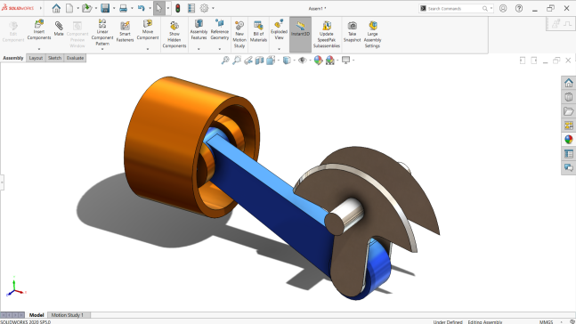The height and width of the screenshot is (324, 576).
Task: Click the Rebuild traffic light icon
Action: [x=178, y=8]
